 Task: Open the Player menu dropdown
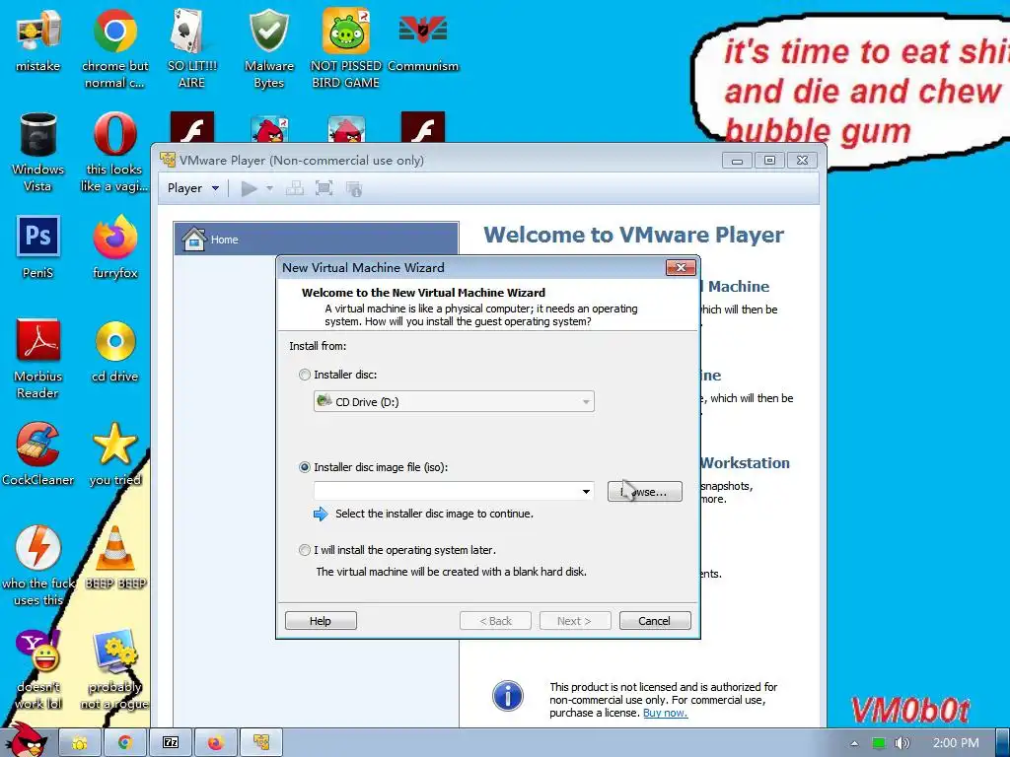192,188
